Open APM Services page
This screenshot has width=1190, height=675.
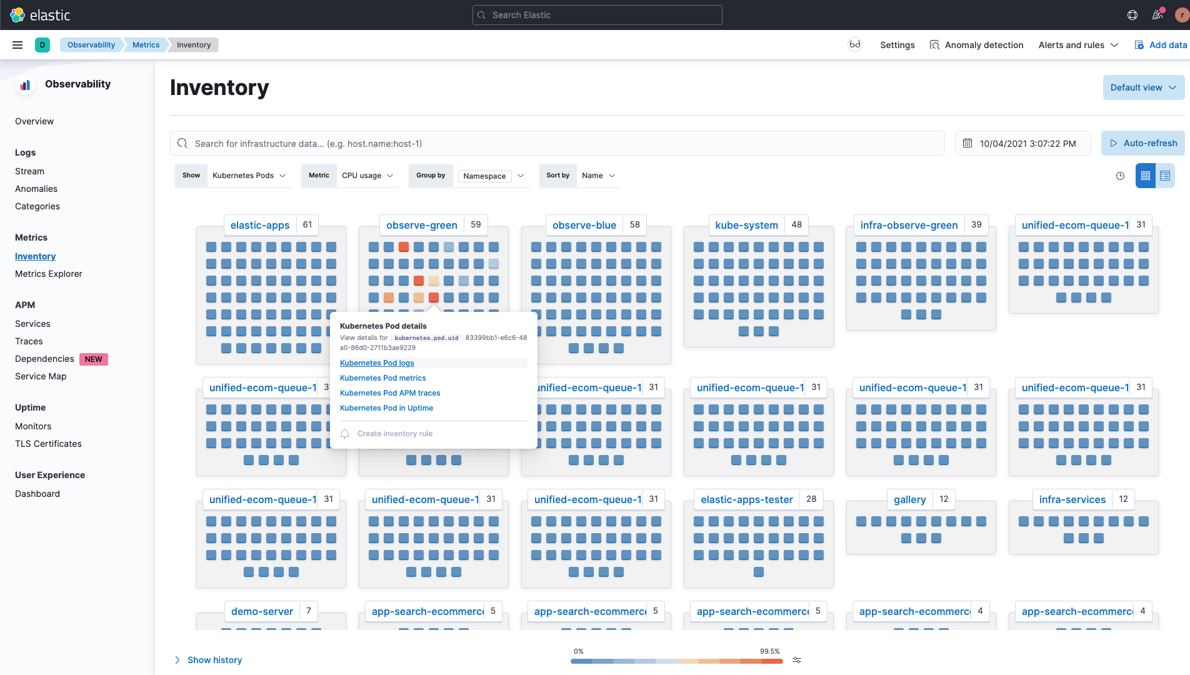coord(32,324)
